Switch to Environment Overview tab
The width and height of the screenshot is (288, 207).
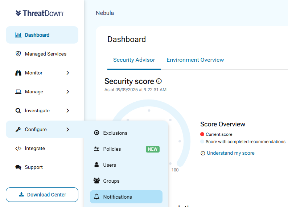pos(195,60)
